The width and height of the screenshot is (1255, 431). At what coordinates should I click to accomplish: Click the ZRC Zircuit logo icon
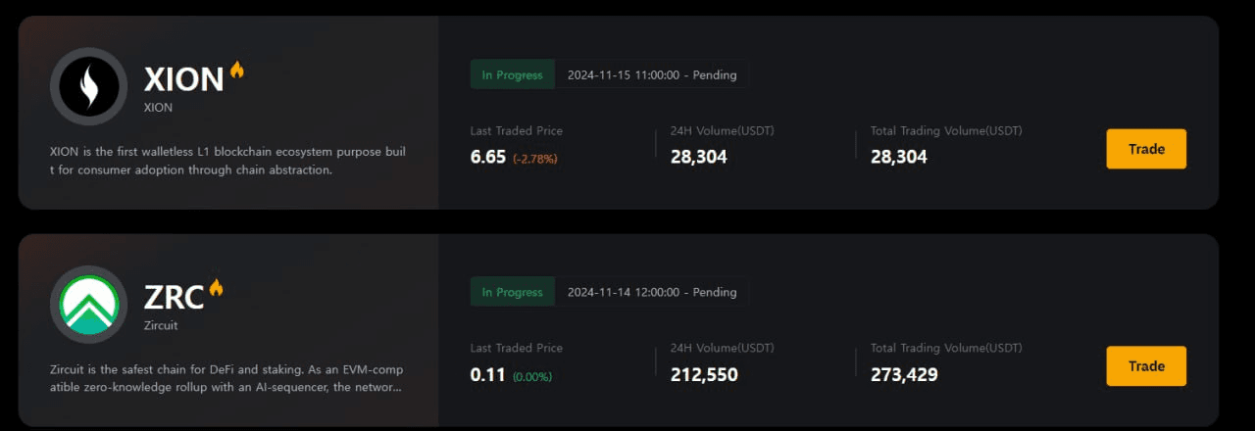pyautogui.click(x=88, y=304)
